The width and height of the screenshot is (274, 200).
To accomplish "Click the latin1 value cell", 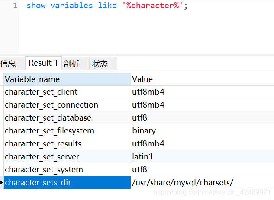I will pos(202,156).
